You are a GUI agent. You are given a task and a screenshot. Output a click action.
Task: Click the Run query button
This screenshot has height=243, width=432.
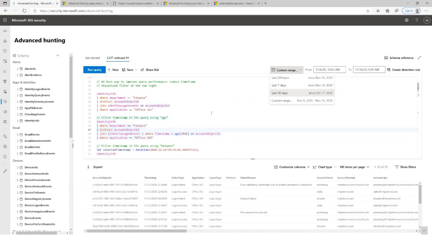[x=94, y=70]
